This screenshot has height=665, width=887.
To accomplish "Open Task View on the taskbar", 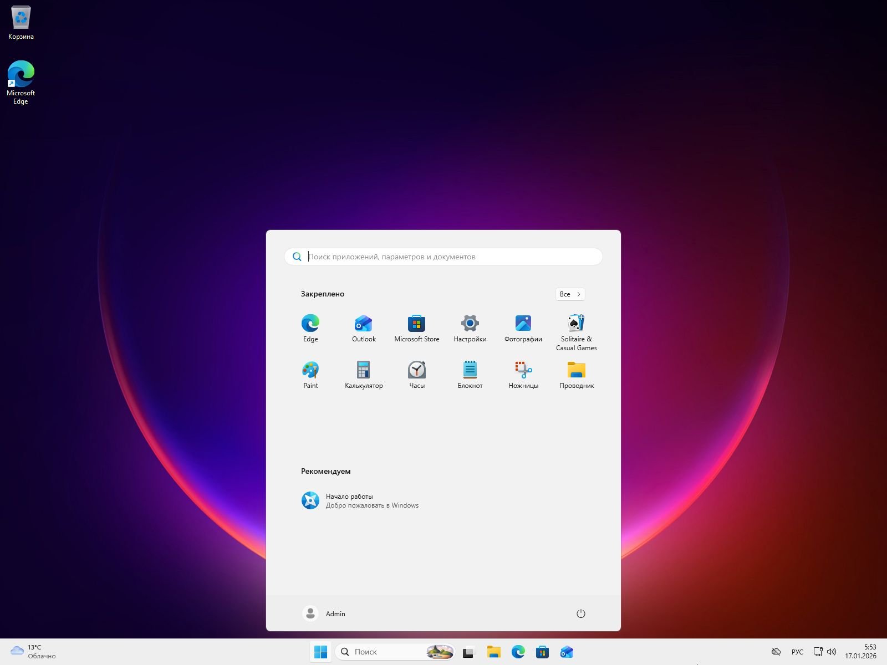I will 469,652.
